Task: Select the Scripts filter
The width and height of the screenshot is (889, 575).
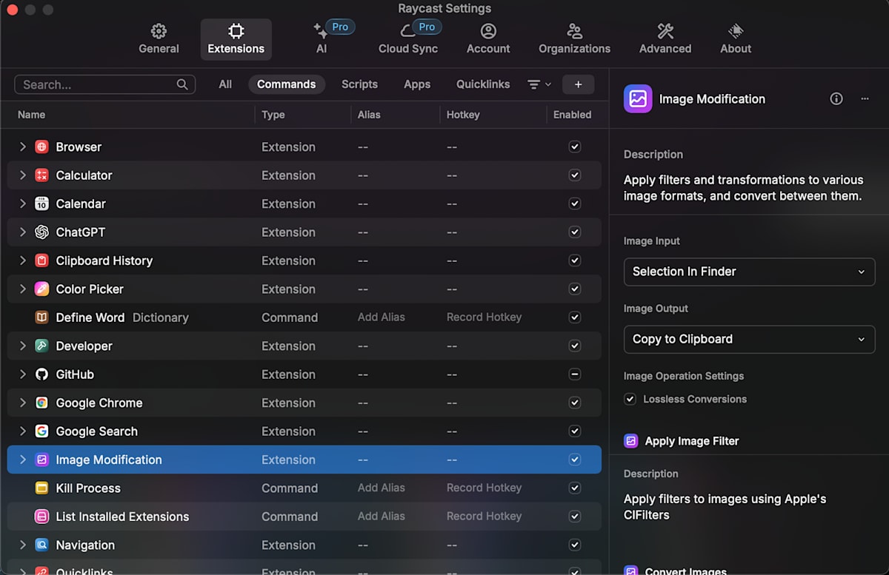Action: pyautogui.click(x=359, y=84)
